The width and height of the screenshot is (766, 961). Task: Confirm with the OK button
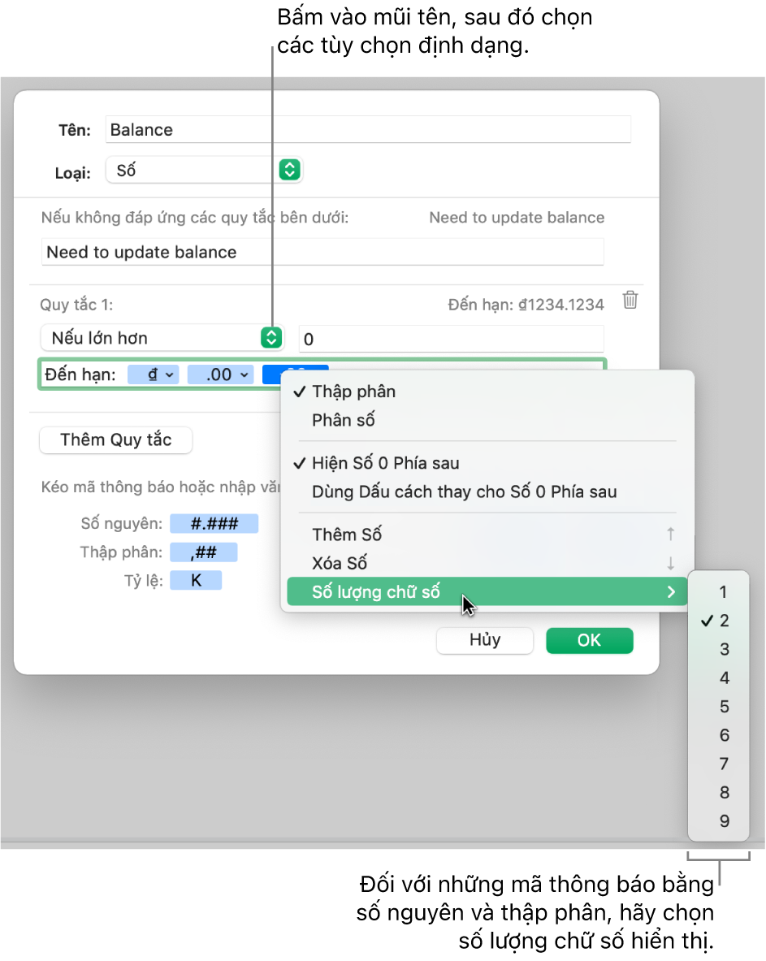(590, 640)
